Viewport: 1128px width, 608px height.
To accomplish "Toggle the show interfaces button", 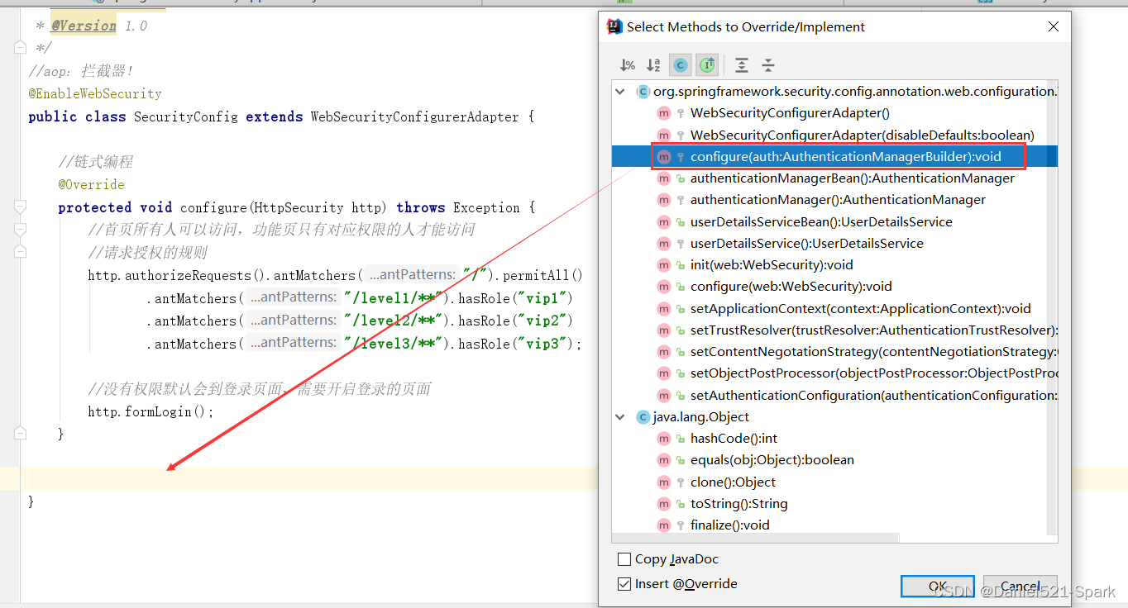I will tap(707, 65).
